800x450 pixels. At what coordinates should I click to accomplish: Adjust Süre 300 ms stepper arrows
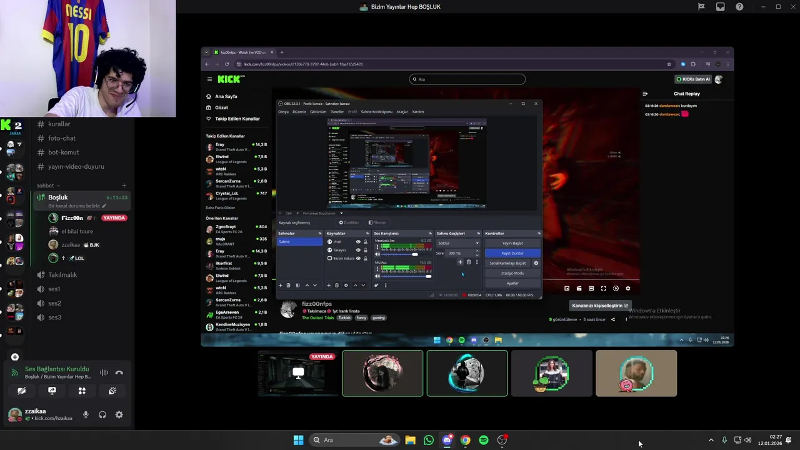click(477, 253)
